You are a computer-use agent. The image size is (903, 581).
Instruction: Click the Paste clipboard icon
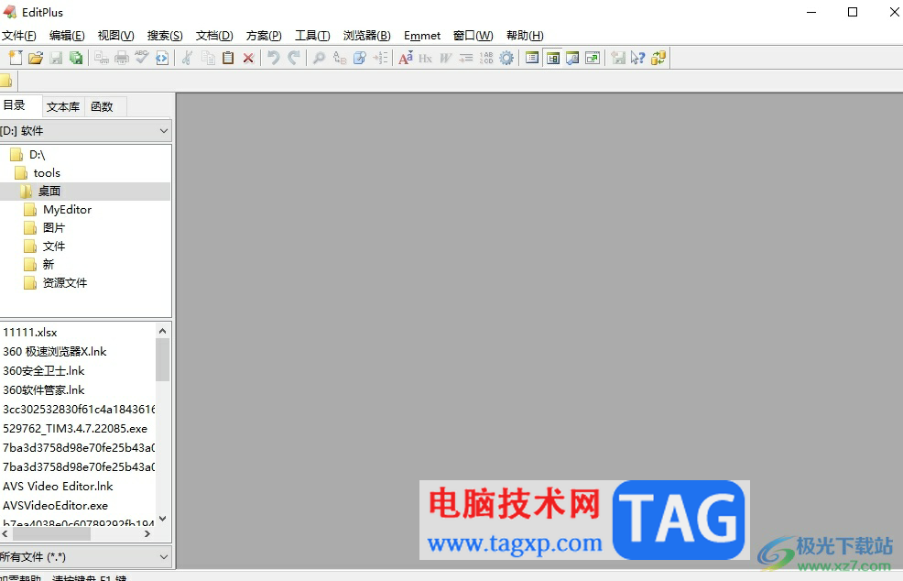tap(228, 58)
